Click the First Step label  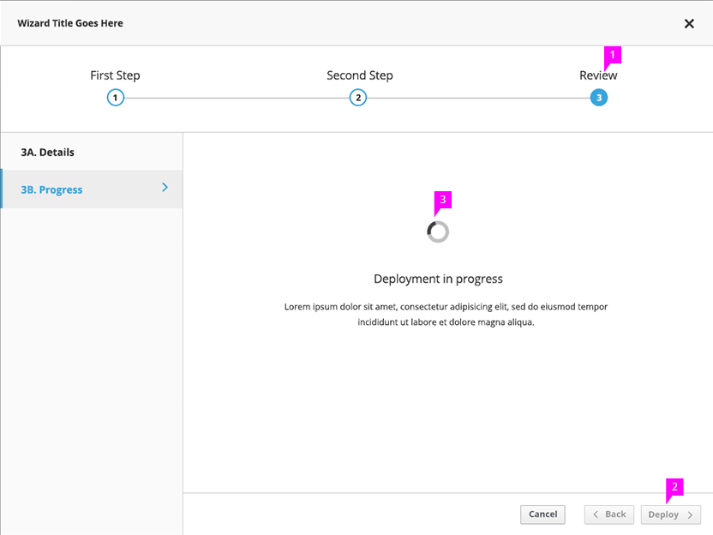click(115, 75)
